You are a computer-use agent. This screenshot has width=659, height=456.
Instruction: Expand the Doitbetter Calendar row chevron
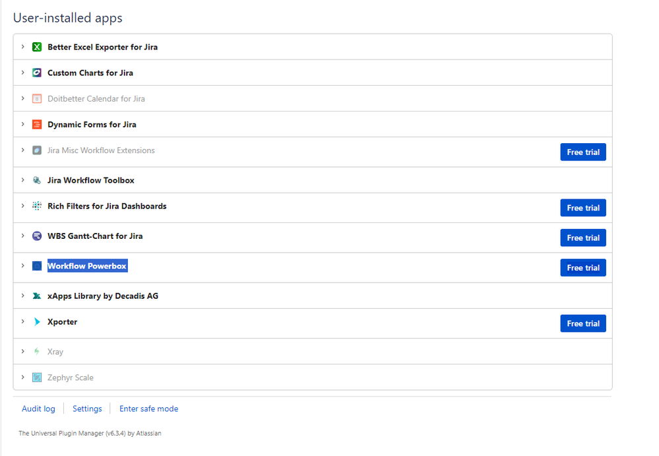point(22,98)
